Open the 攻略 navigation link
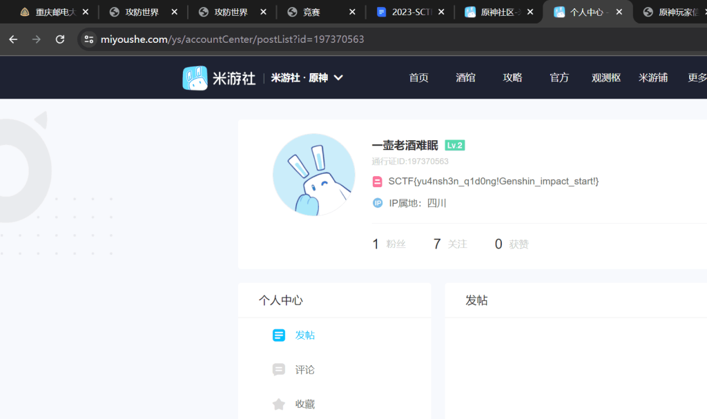 pyautogui.click(x=512, y=78)
